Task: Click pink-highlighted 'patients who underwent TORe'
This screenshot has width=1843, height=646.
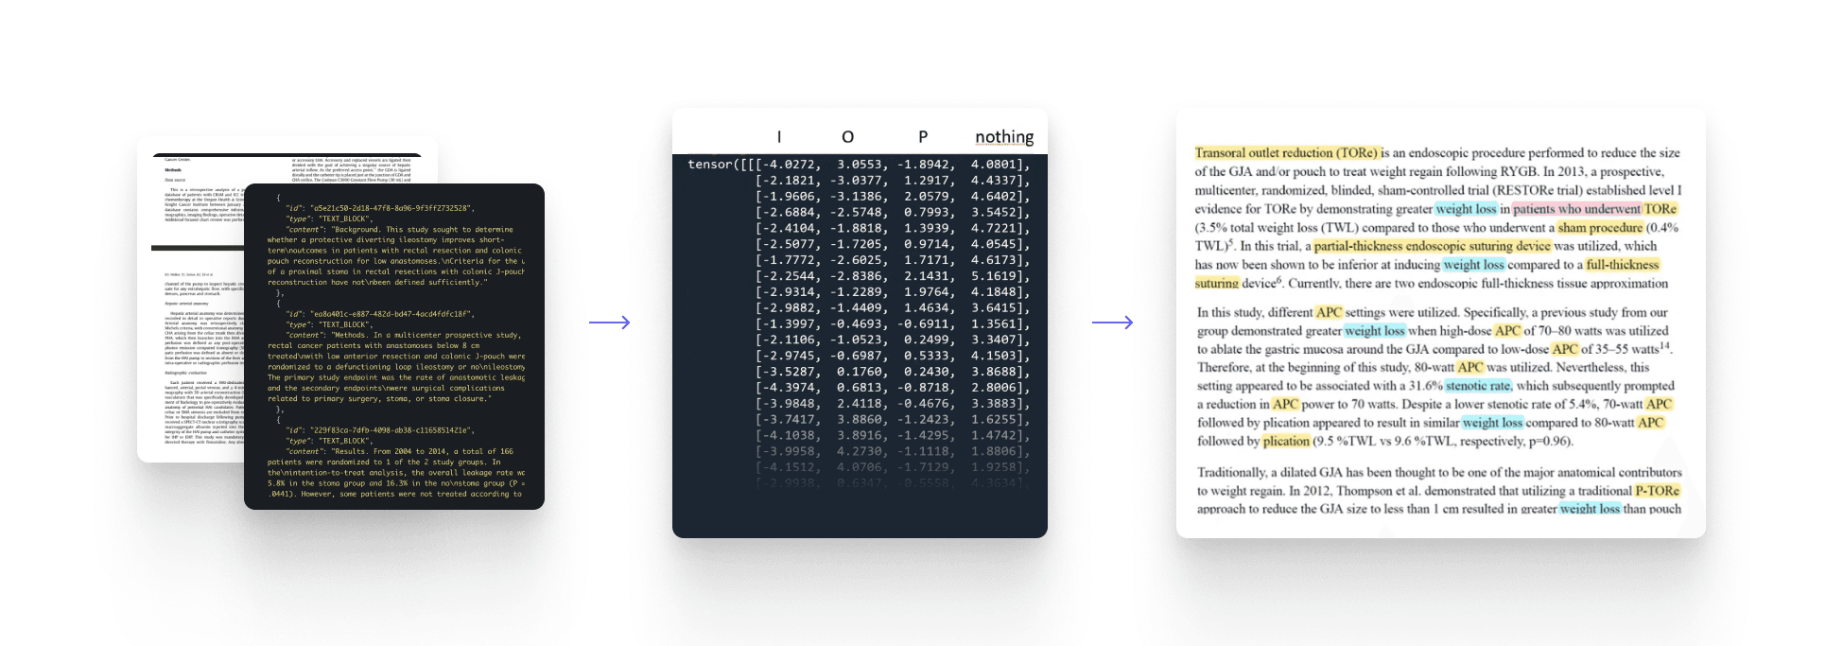Action: coord(1594,209)
